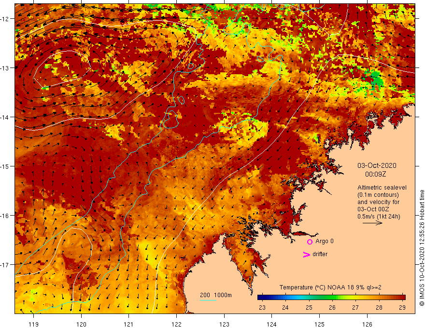Click the color bar tick label '29'
The width and height of the screenshot is (425, 328).
[x=402, y=307]
